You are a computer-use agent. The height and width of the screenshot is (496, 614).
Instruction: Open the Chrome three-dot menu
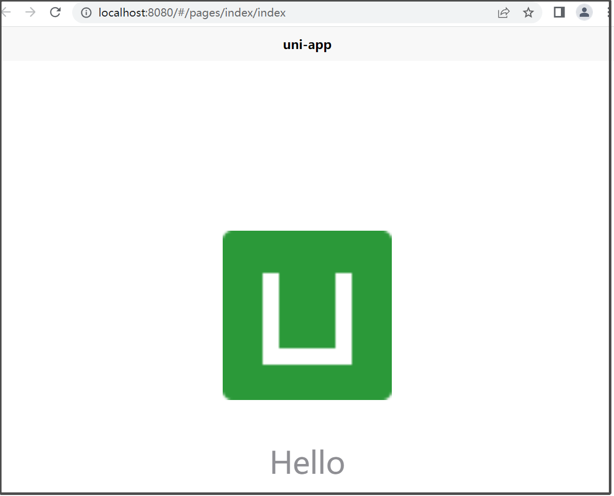pos(609,12)
